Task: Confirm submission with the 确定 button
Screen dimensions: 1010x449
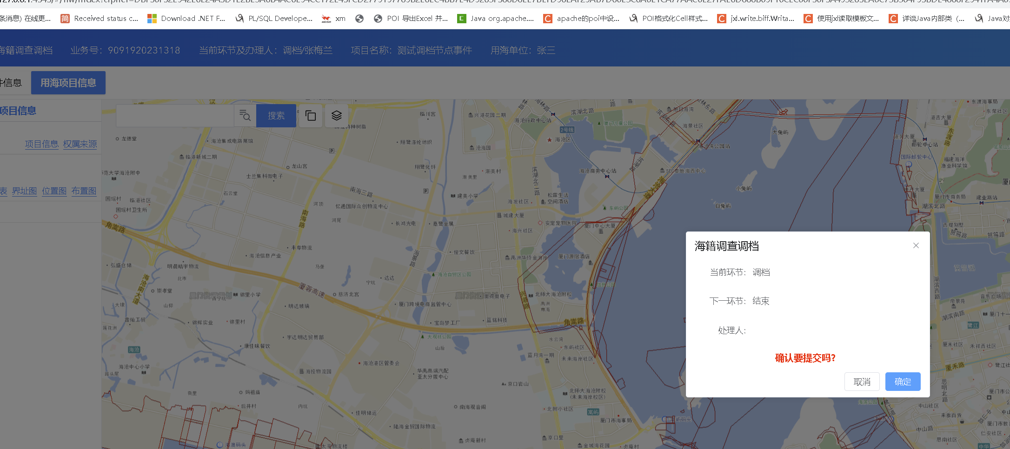Action: pos(903,382)
